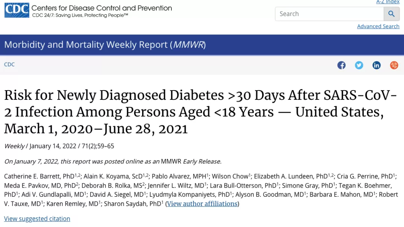
Task: Click the article headline about Newly Diagnosed Diabetes
Action: coord(201,112)
